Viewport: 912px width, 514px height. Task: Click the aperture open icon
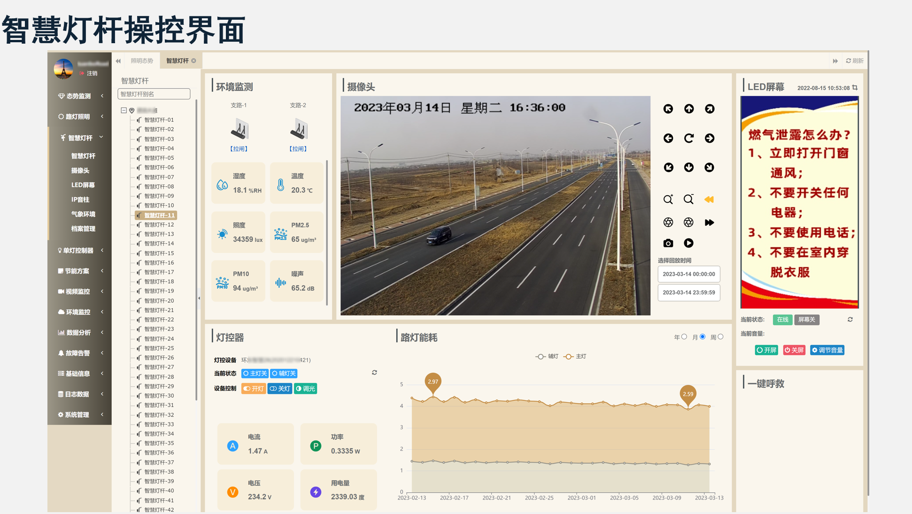(x=668, y=222)
